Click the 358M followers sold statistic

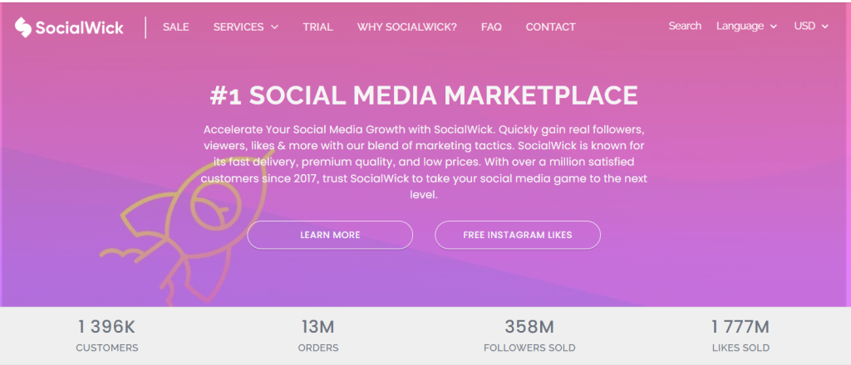[x=531, y=327]
